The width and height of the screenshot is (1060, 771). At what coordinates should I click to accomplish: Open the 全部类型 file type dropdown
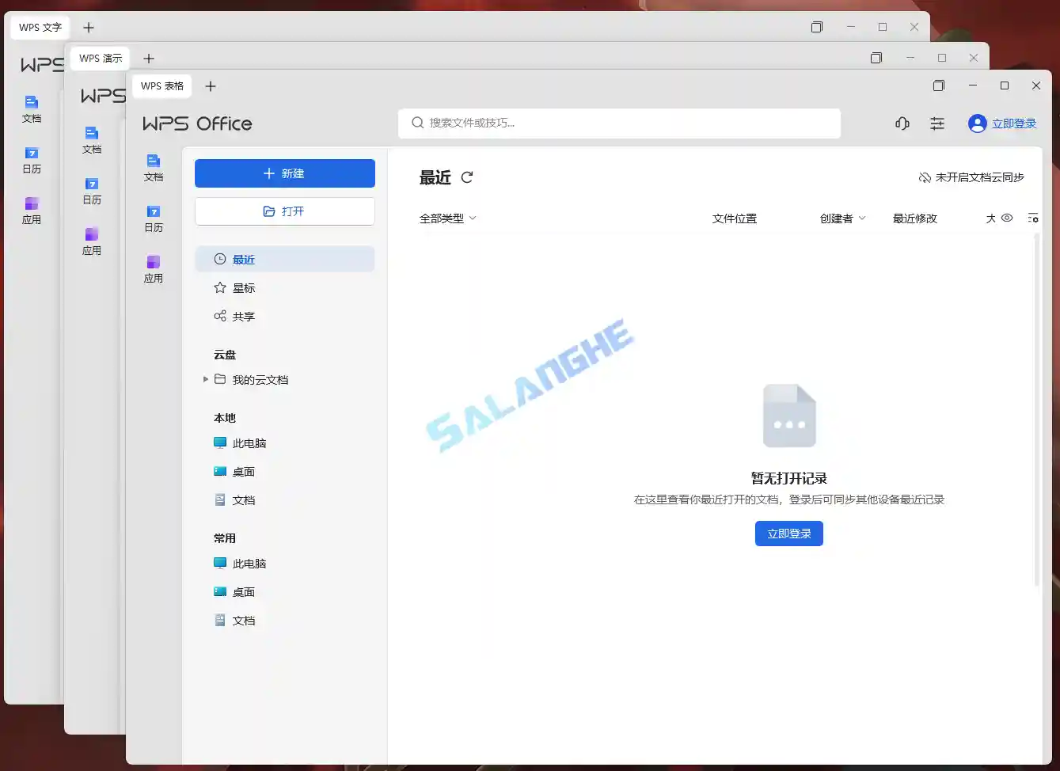447,218
